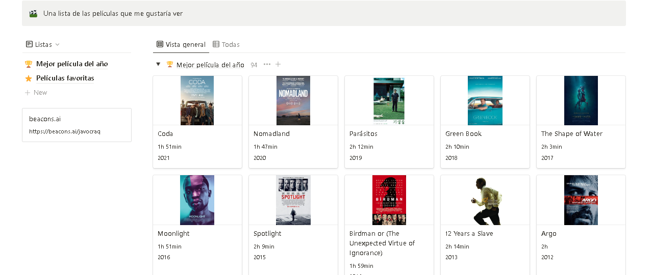Click the group count 94

coord(254,65)
